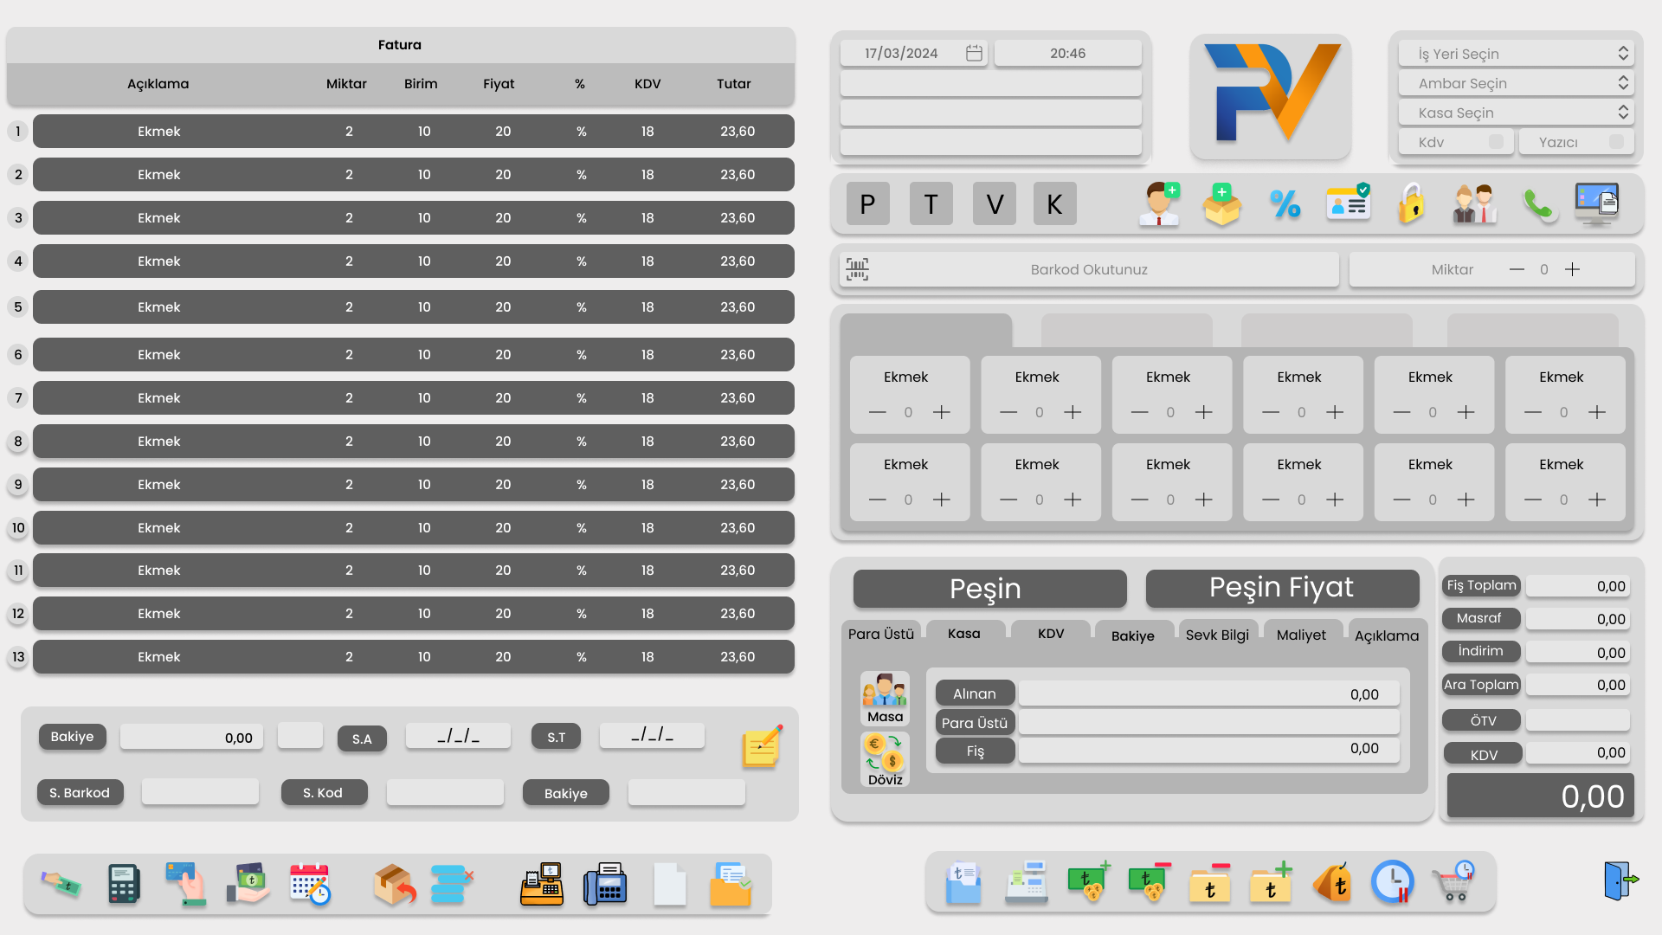Switch to the Sevk Bilgi tab

point(1216,635)
